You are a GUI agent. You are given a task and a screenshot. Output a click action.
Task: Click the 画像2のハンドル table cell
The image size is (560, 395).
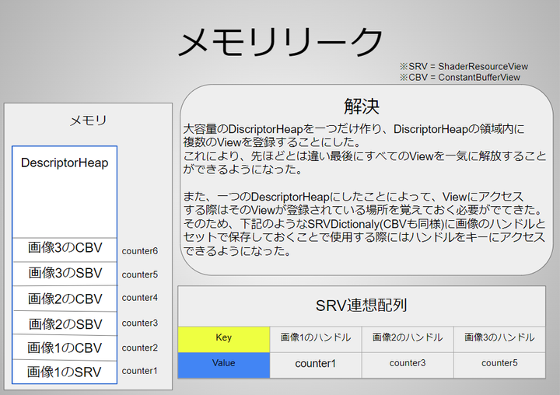408,339
